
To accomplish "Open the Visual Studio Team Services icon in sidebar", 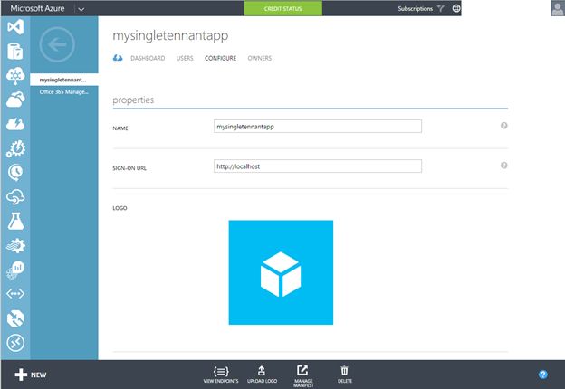I will tap(15, 27).
